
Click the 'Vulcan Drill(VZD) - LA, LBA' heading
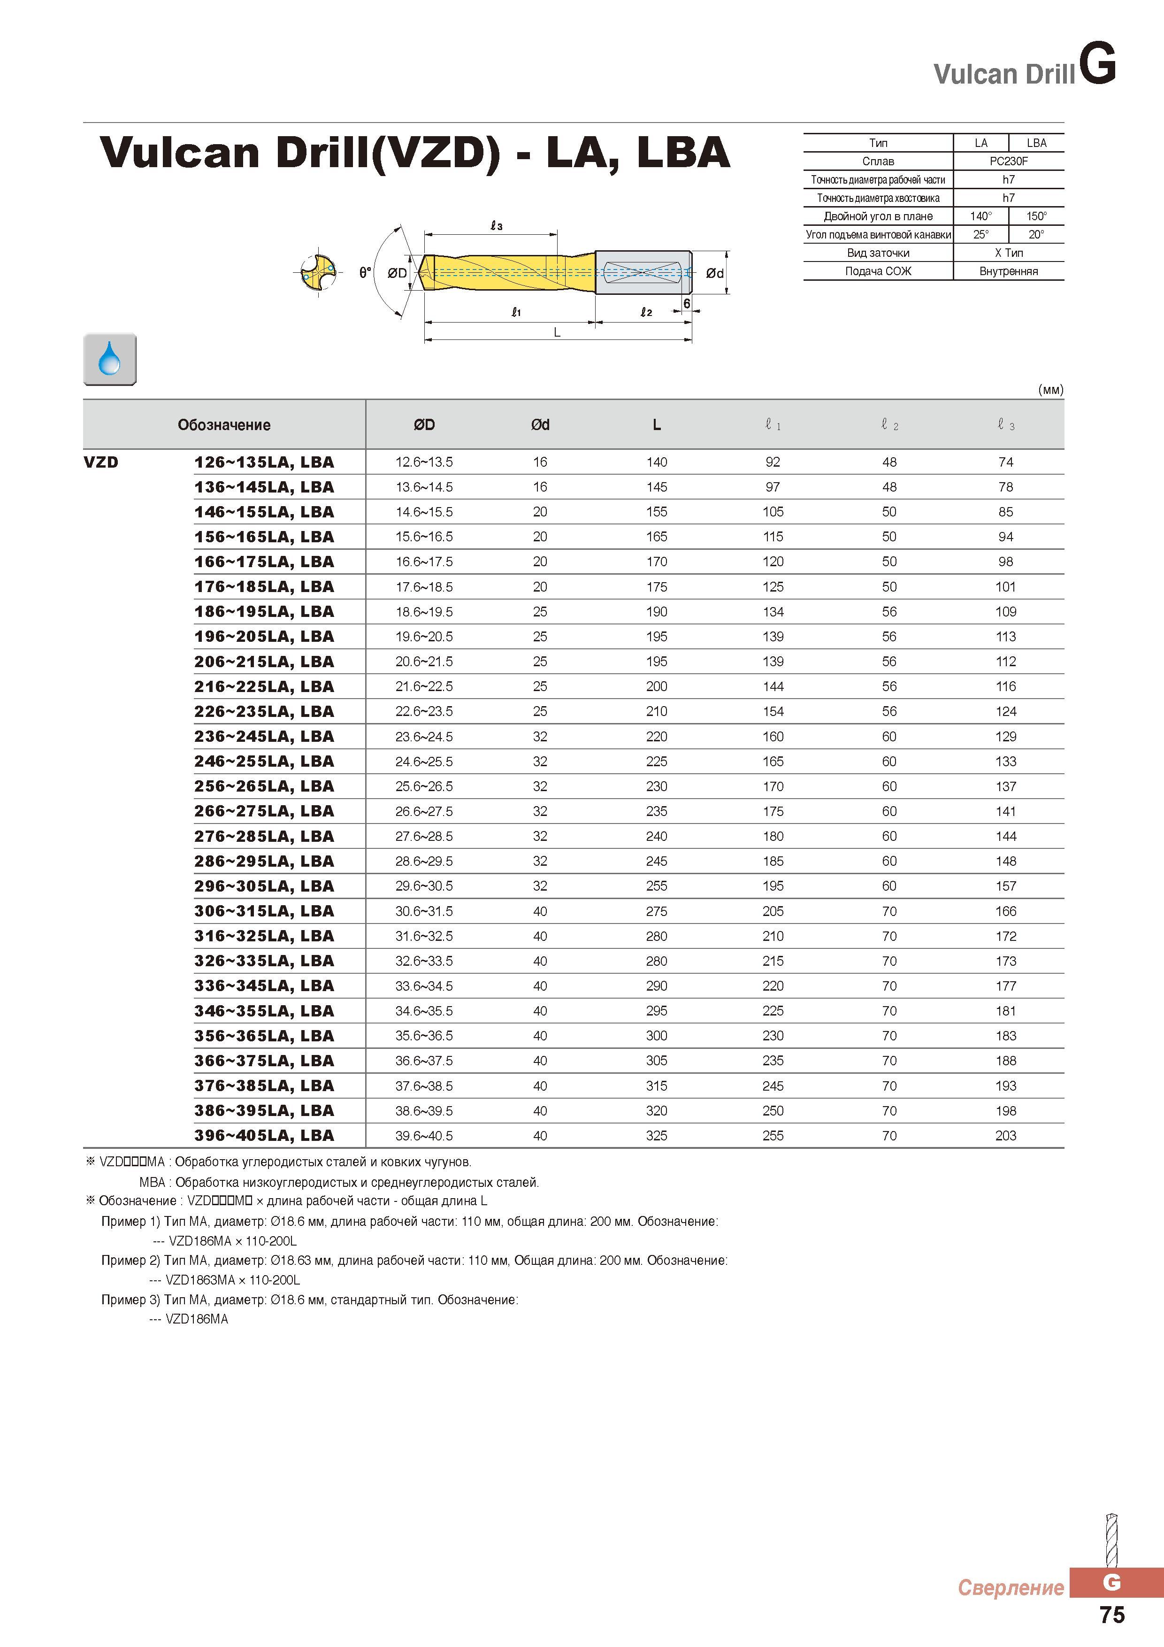(x=414, y=153)
